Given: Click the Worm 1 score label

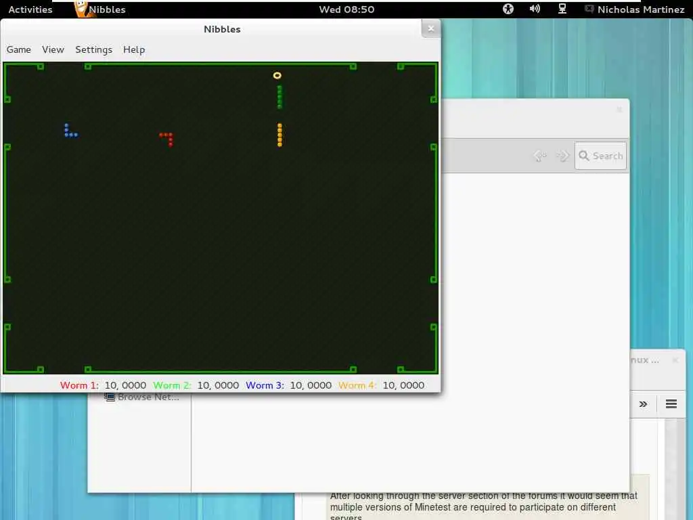Looking at the screenshot, I should tap(80, 385).
